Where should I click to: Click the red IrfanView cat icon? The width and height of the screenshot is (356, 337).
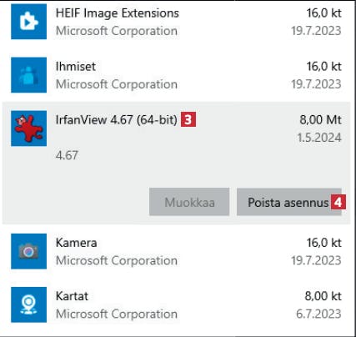coord(29,128)
